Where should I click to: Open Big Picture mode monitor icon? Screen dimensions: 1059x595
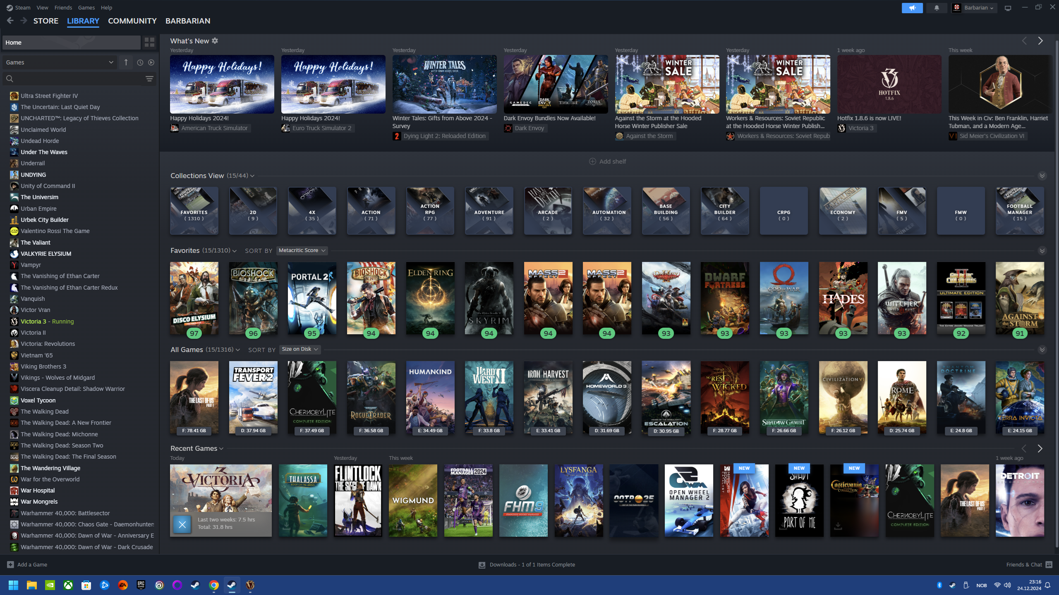pos(1008,8)
